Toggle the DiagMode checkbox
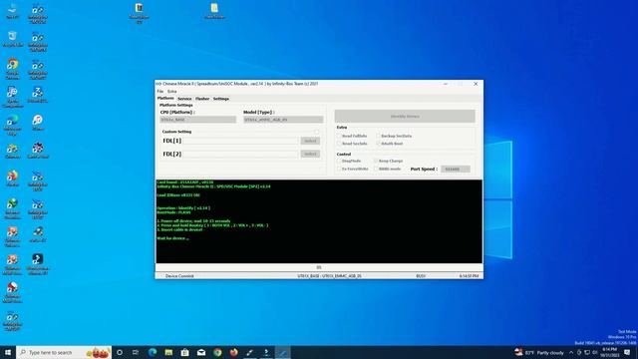This screenshot has height=359, width=638. click(x=339, y=162)
